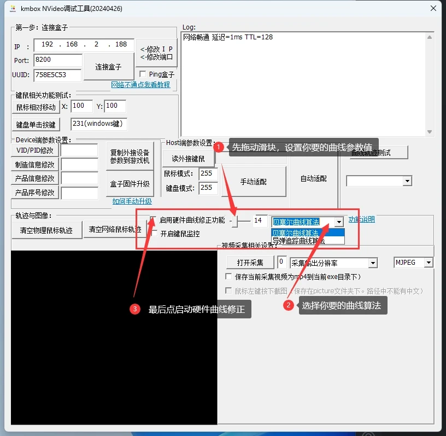The width and height of the screenshot is (446, 436).
Task: Toggle 保存当前采集视频为mp4 checkbox
Action: [x=228, y=276]
